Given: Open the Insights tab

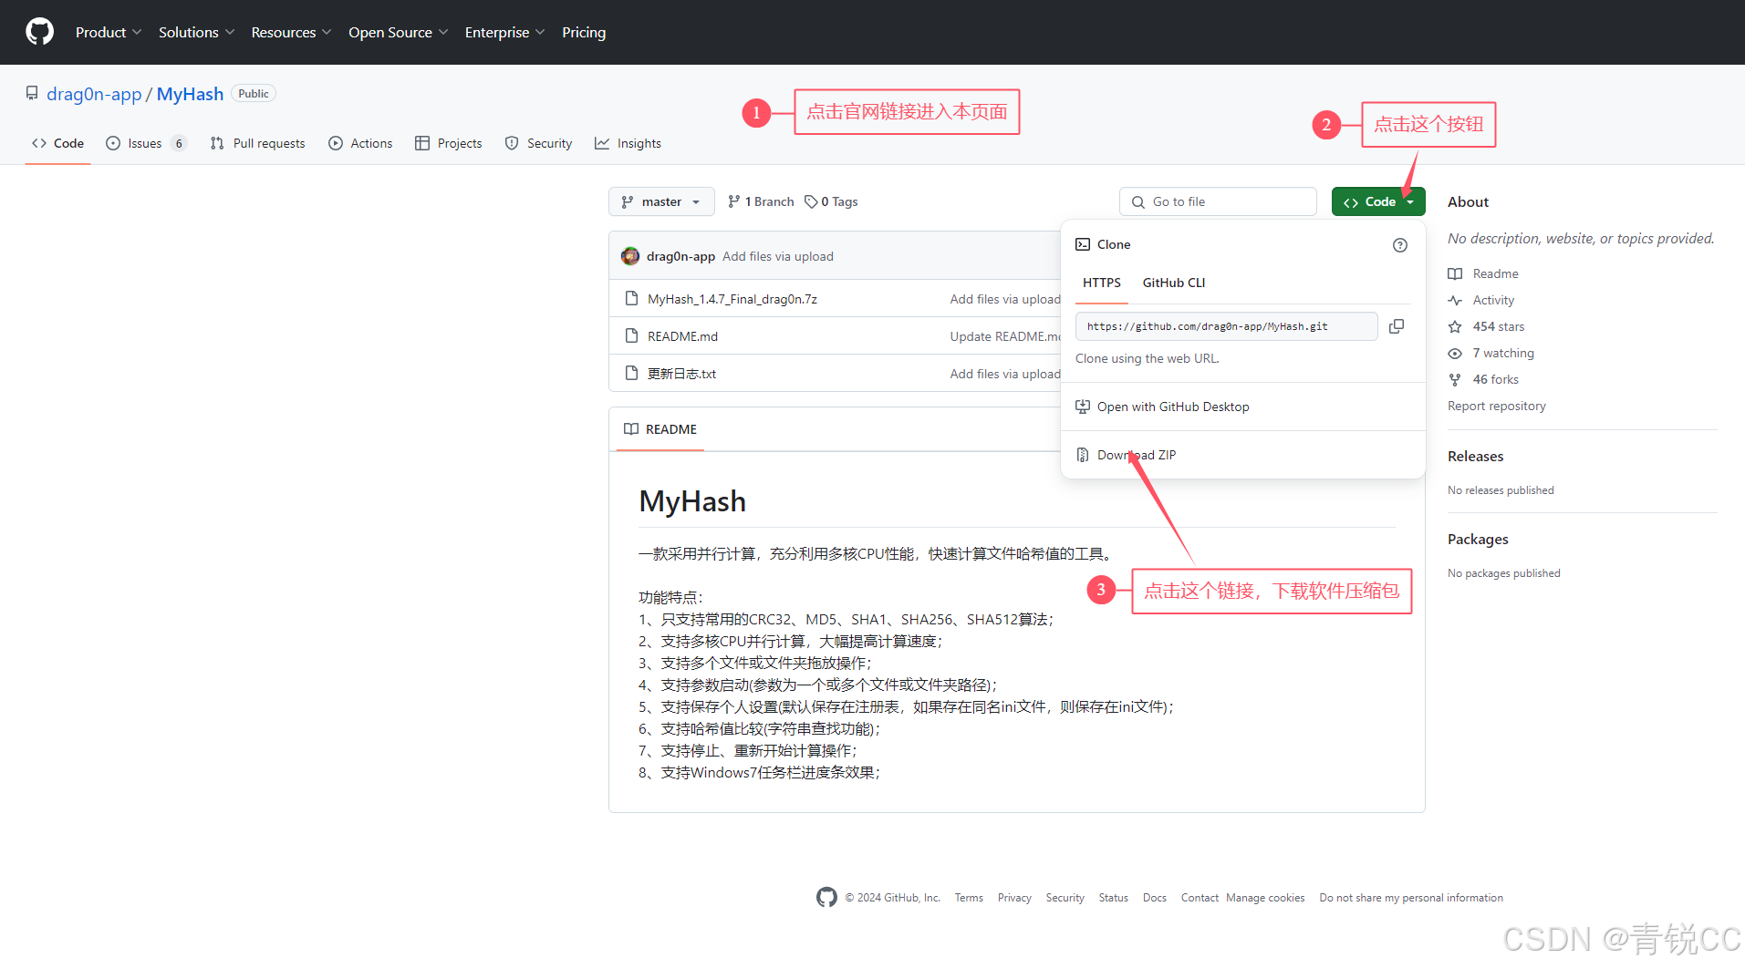Looking at the screenshot, I should pos(628,143).
